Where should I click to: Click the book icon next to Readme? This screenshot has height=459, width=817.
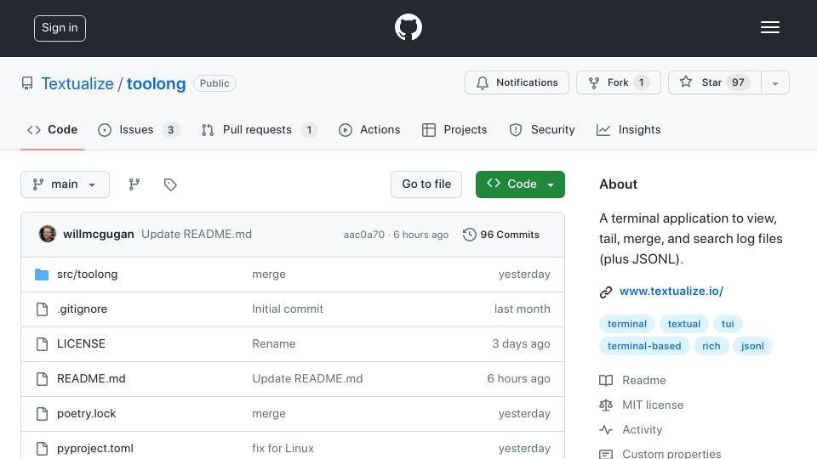[605, 381]
